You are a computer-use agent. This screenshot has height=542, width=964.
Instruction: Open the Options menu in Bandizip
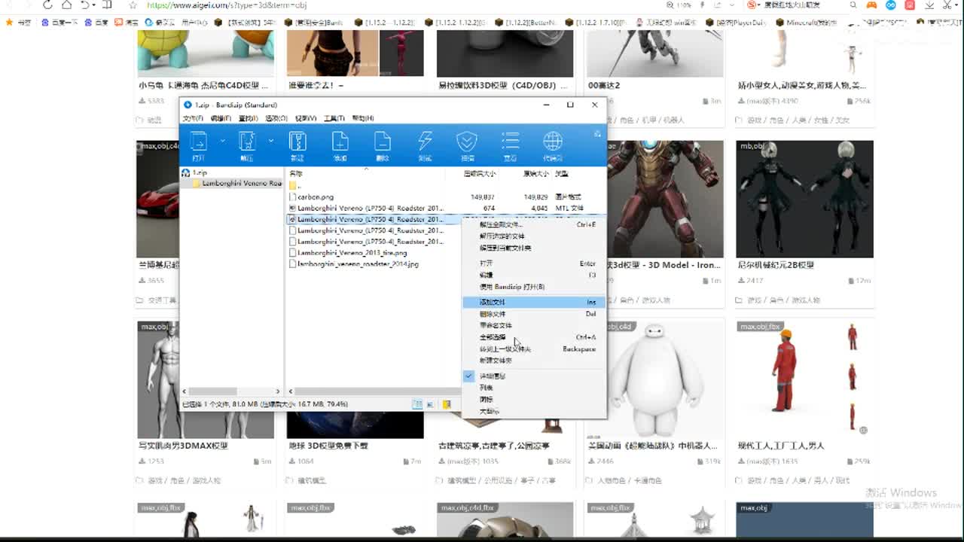(x=276, y=118)
